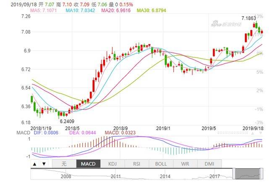273x182 pixels.
Task: Open the RSI indicator tab
Action: coord(136,164)
